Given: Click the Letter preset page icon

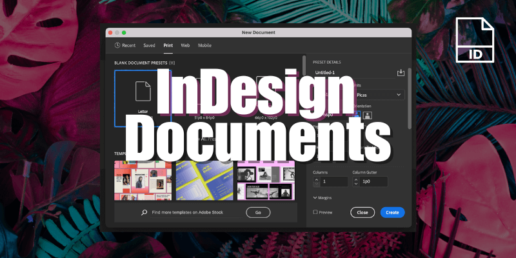Looking at the screenshot, I should coord(143,91).
